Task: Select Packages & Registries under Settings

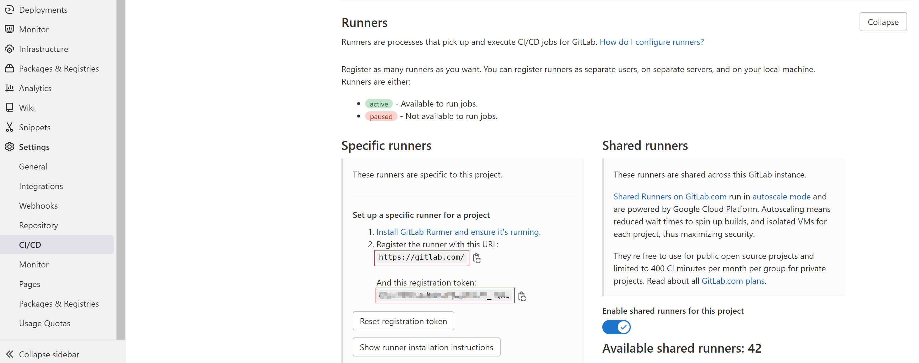Action: [x=59, y=304]
